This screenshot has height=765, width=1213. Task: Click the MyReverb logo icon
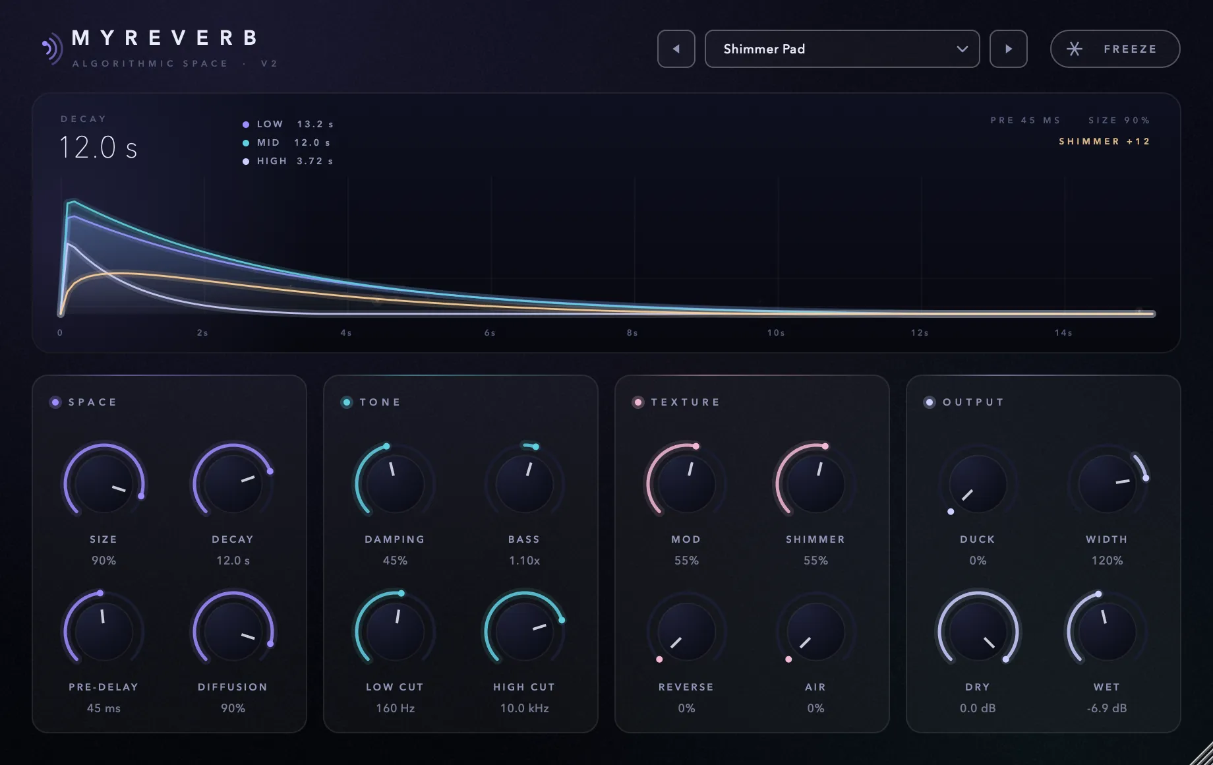52,48
